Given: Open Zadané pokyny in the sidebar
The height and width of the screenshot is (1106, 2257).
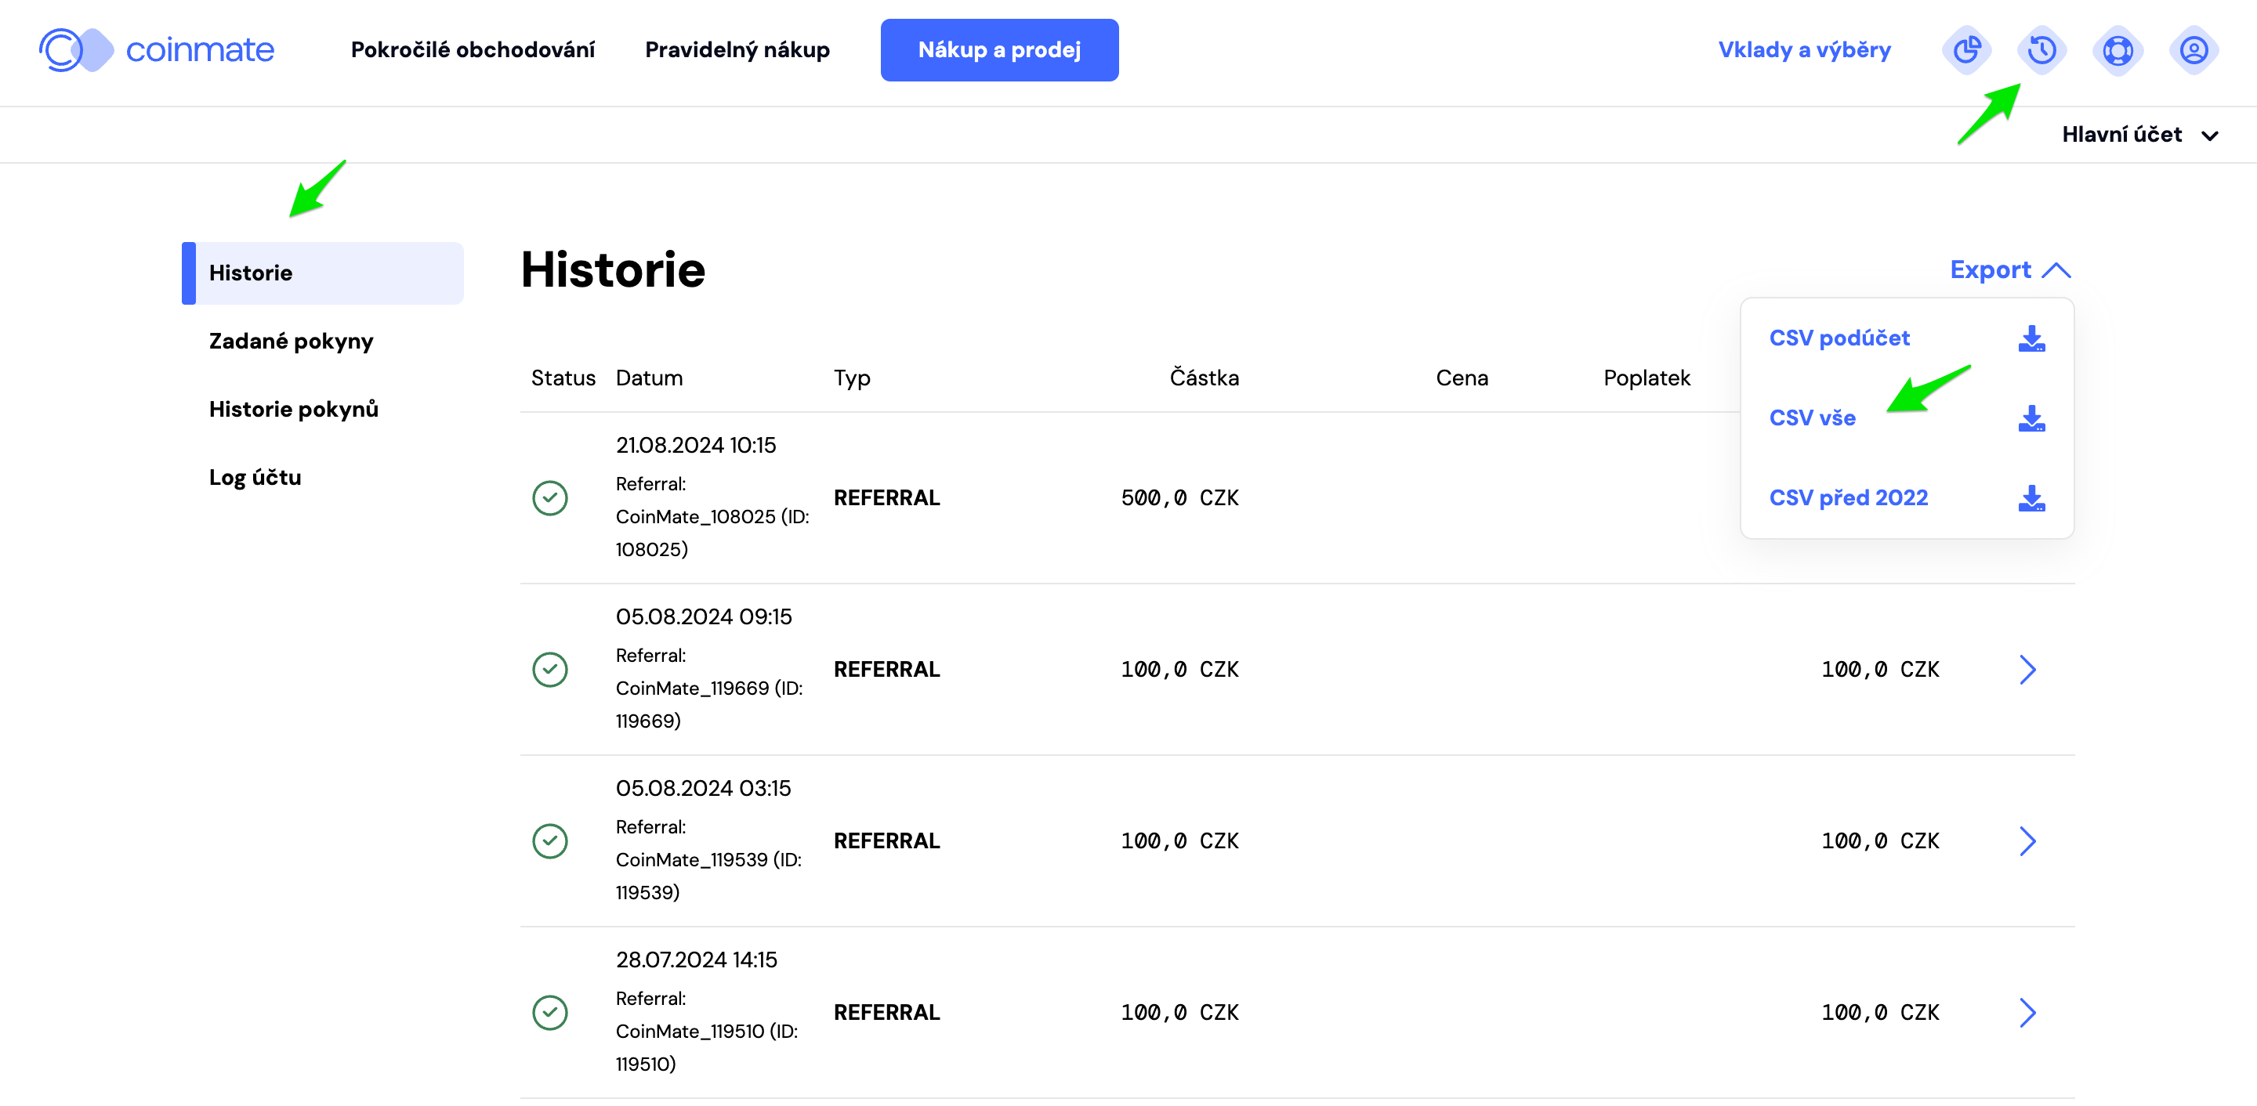Looking at the screenshot, I should point(291,342).
